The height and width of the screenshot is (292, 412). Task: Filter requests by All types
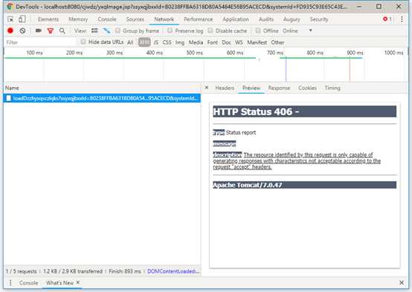[x=130, y=42]
